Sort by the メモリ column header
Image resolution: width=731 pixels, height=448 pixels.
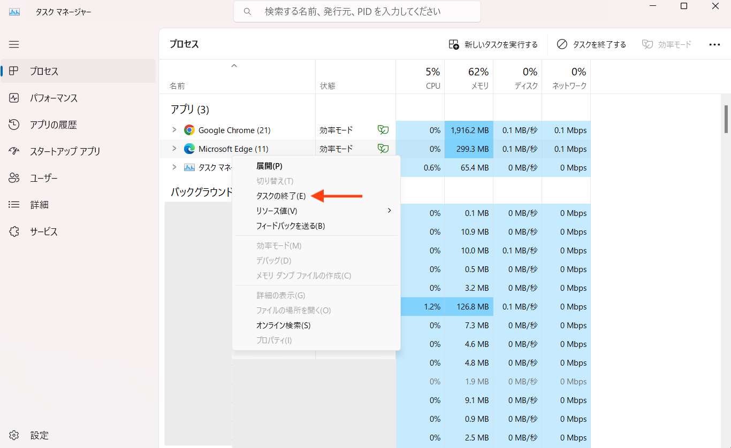coord(469,77)
